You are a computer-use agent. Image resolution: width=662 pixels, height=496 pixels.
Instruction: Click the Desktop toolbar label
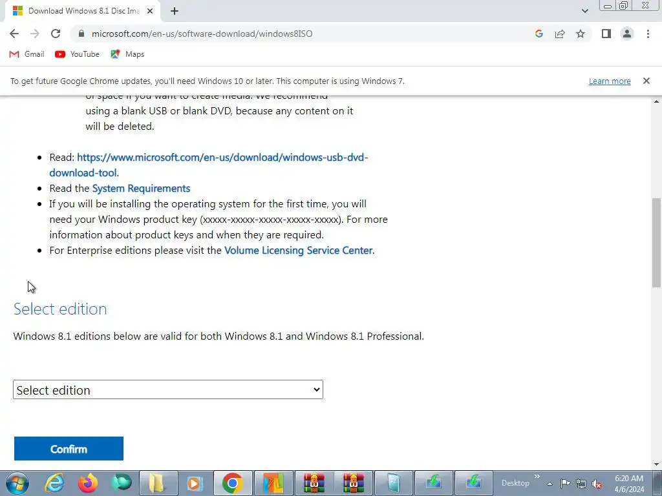(x=515, y=483)
